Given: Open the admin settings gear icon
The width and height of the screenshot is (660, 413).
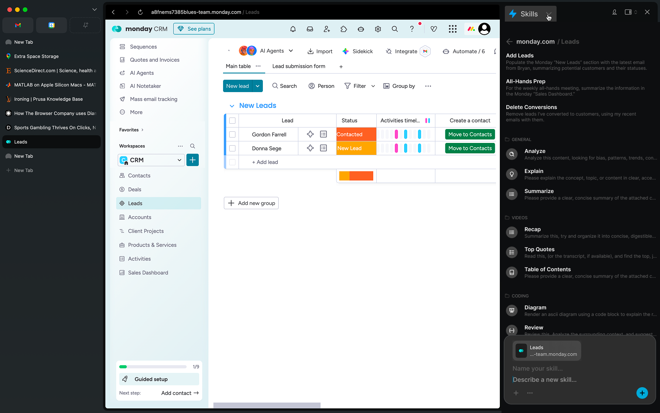Looking at the screenshot, I should (378, 29).
